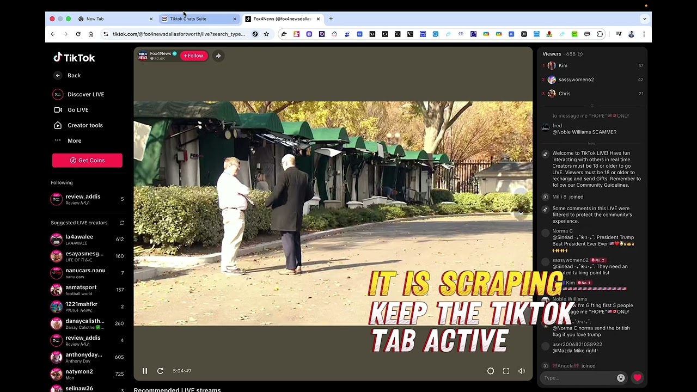
Task: Click the Back arrow icon in sidebar
Action: click(x=58, y=76)
